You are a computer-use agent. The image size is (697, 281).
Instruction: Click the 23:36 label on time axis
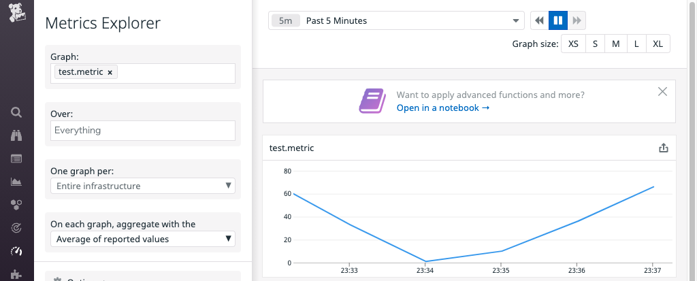click(x=576, y=270)
